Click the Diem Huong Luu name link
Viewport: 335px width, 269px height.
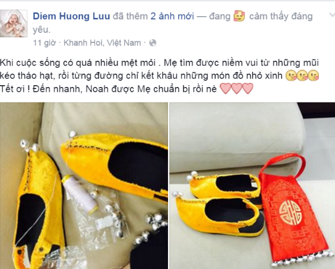click(x=71, y=16)
